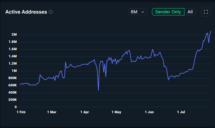Click the info icon beside Active Addresses

pos(51,12)
